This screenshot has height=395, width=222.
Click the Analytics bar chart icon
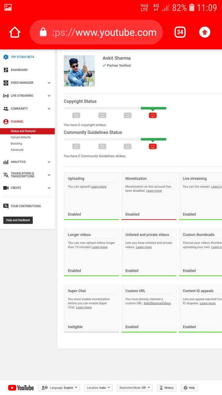[x=6, y=162]
